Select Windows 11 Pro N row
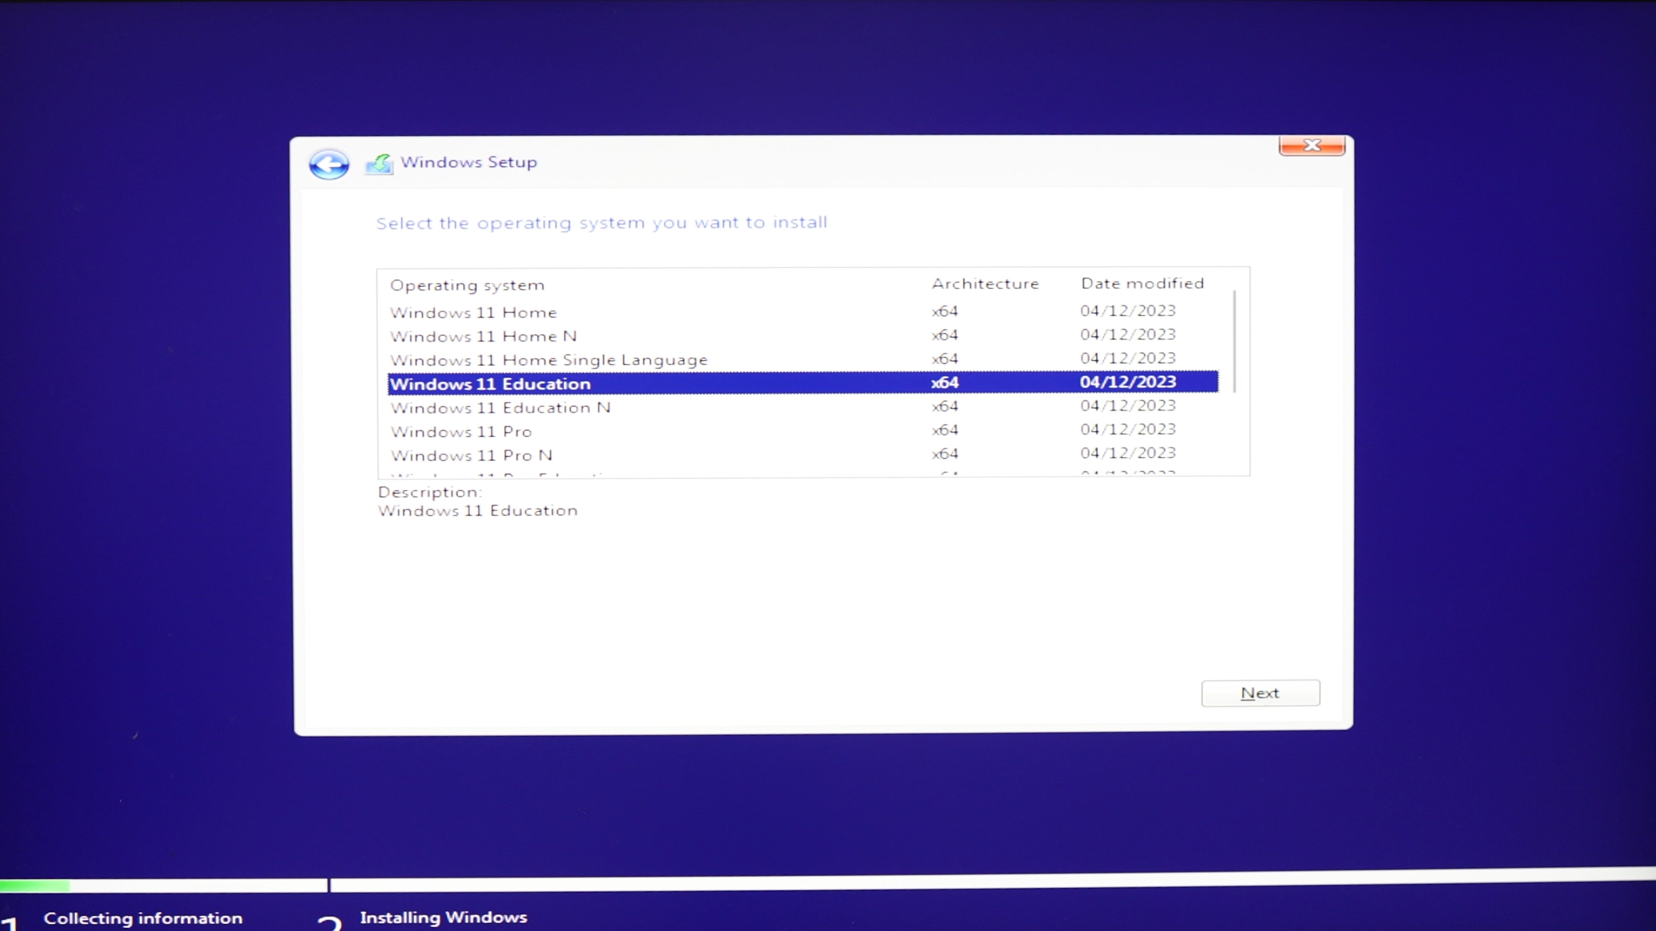 pos(803,454)
